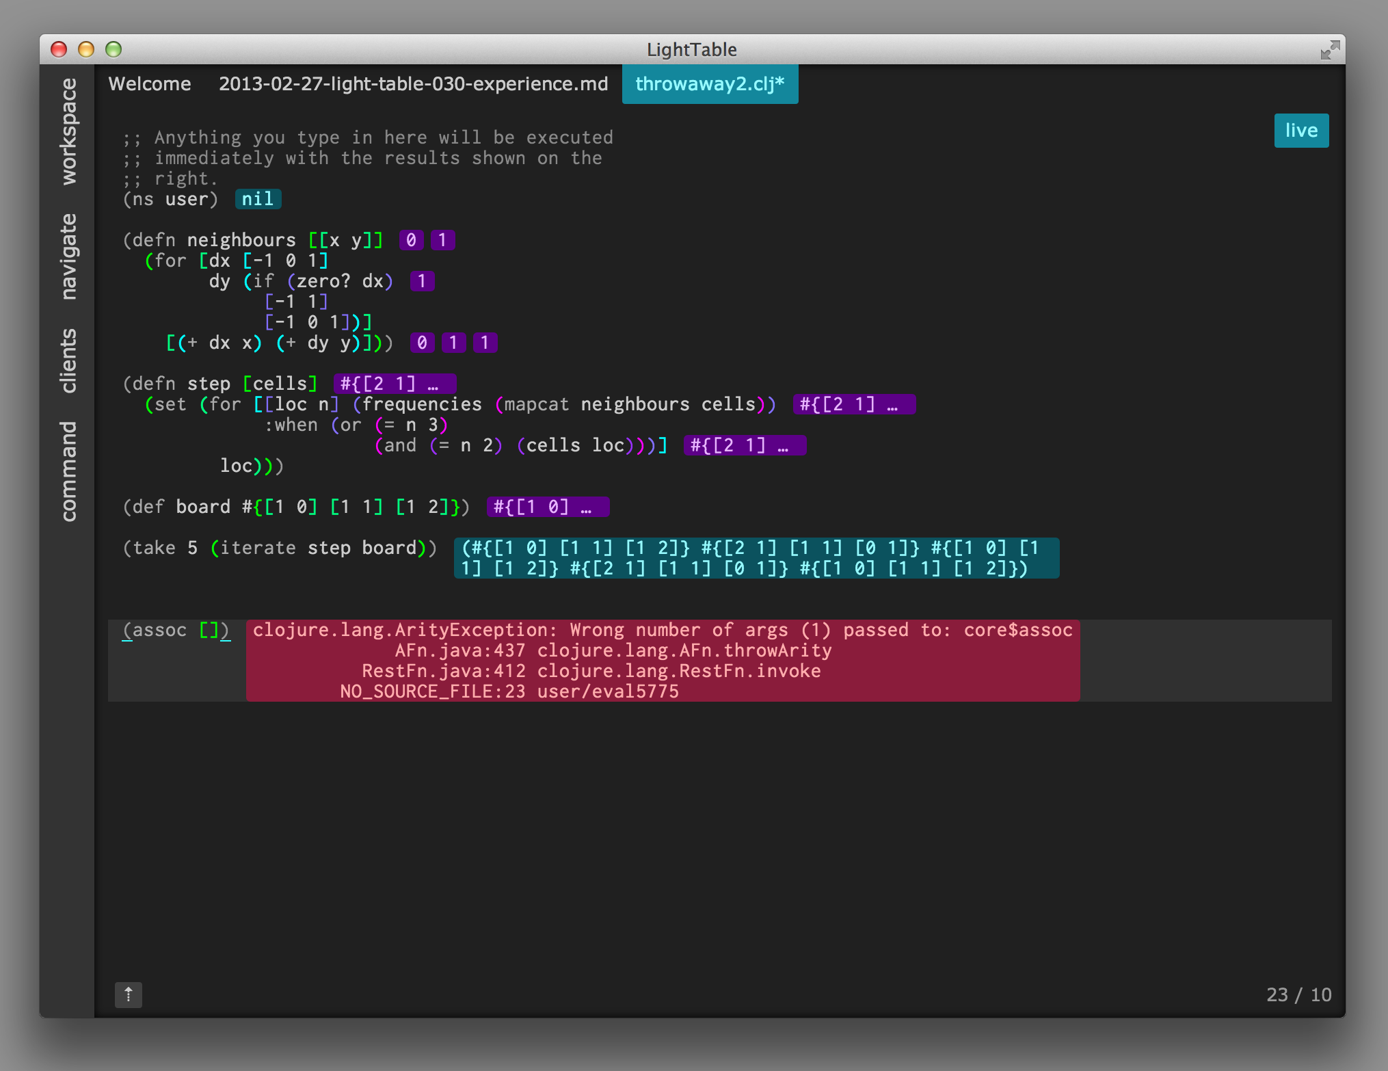The image size is (1388, 1071).
Task: Click the green zoom window button
Action: (114, 50)
